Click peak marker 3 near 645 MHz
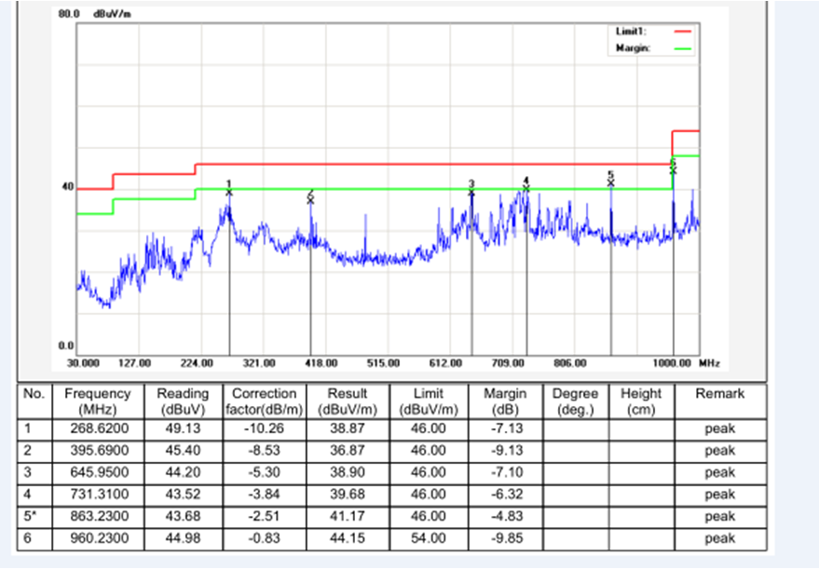The image size is (819, 569). 471,191
